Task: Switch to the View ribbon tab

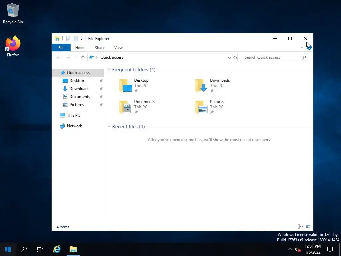Action: pos(118,48)
